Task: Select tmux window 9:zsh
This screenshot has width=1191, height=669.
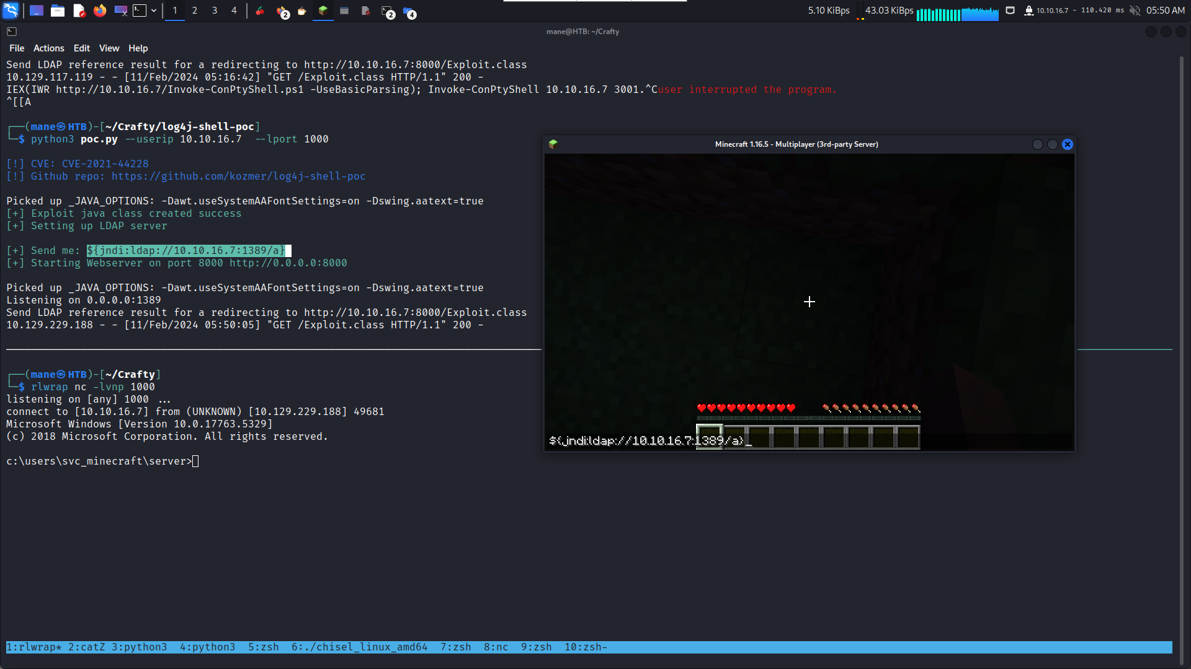Action: [x=537, y=647]
